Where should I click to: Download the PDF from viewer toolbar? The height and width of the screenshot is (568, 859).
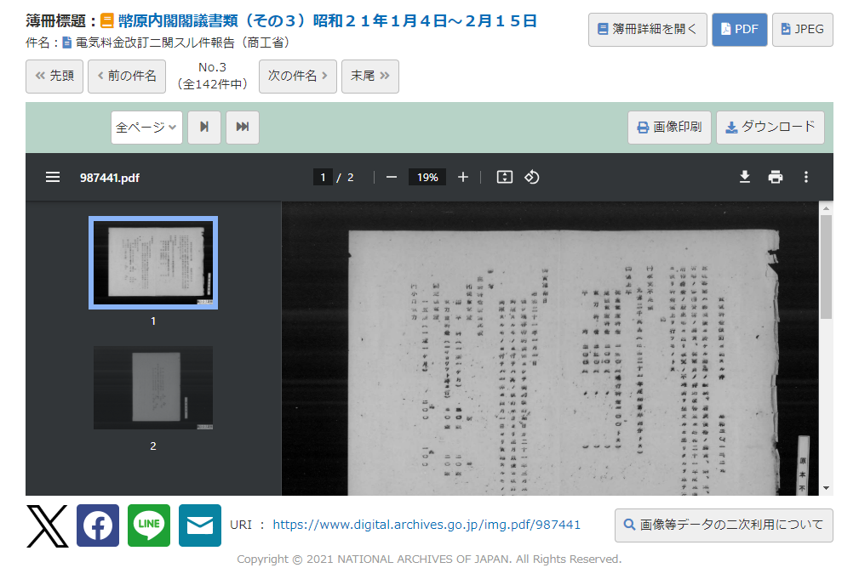(x=744, y=177)
